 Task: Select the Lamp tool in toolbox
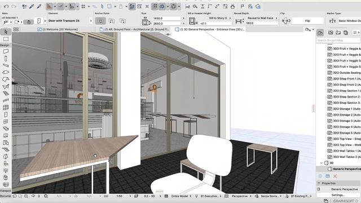click(6, 170)
